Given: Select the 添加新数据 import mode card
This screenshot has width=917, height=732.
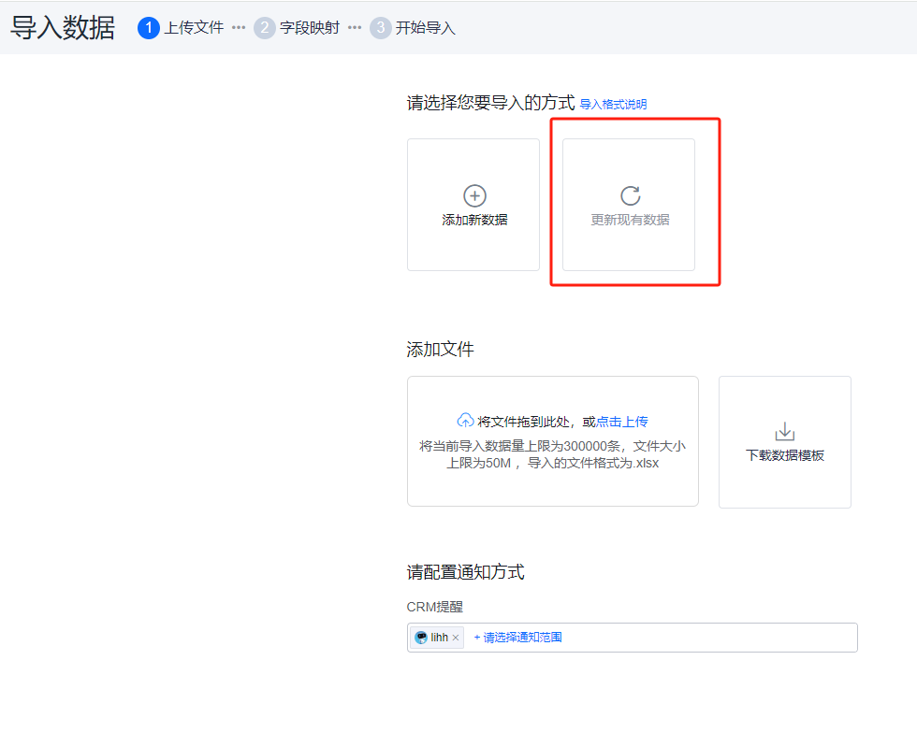Looking at the screenshot, I should 473,205.
